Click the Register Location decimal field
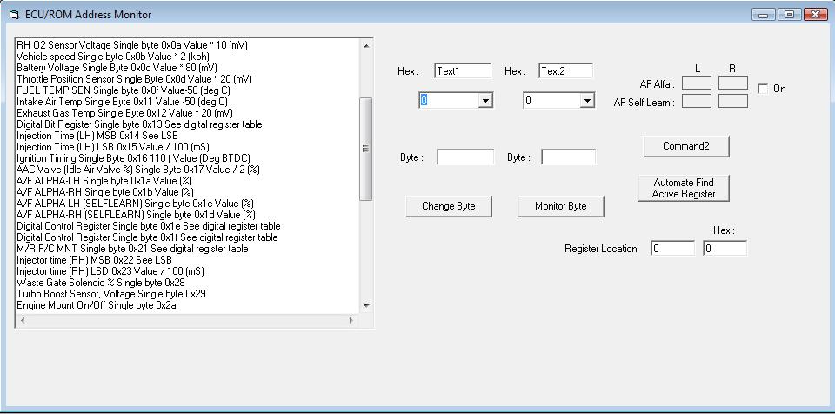Image resolution: width=835 pixels, height=414 pixels. (672, 249)
